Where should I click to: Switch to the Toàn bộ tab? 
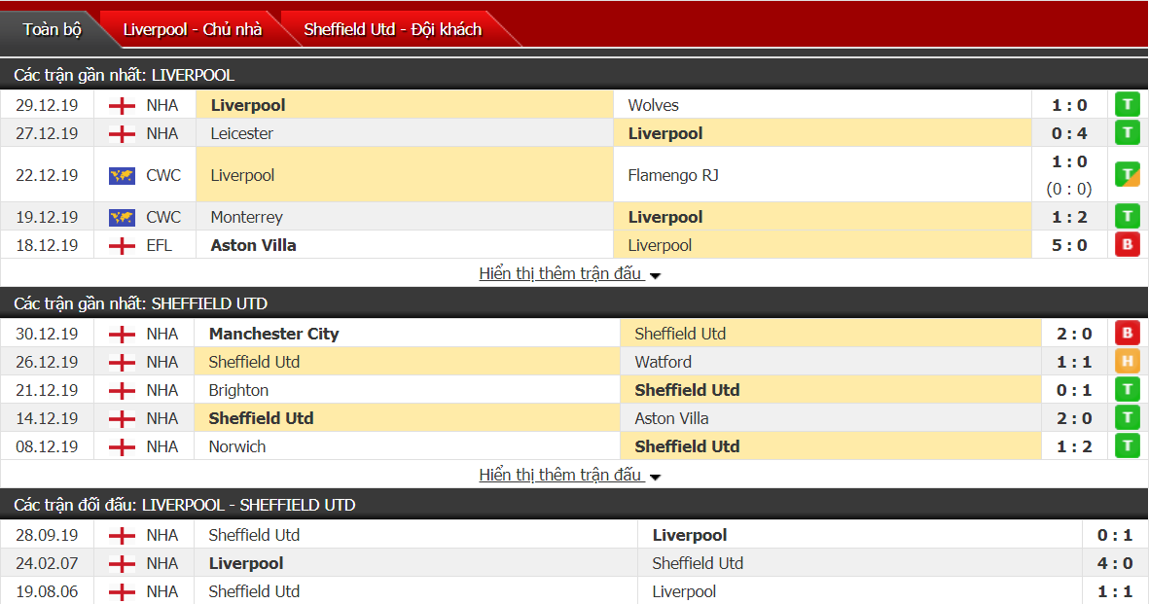click(54, 29)
